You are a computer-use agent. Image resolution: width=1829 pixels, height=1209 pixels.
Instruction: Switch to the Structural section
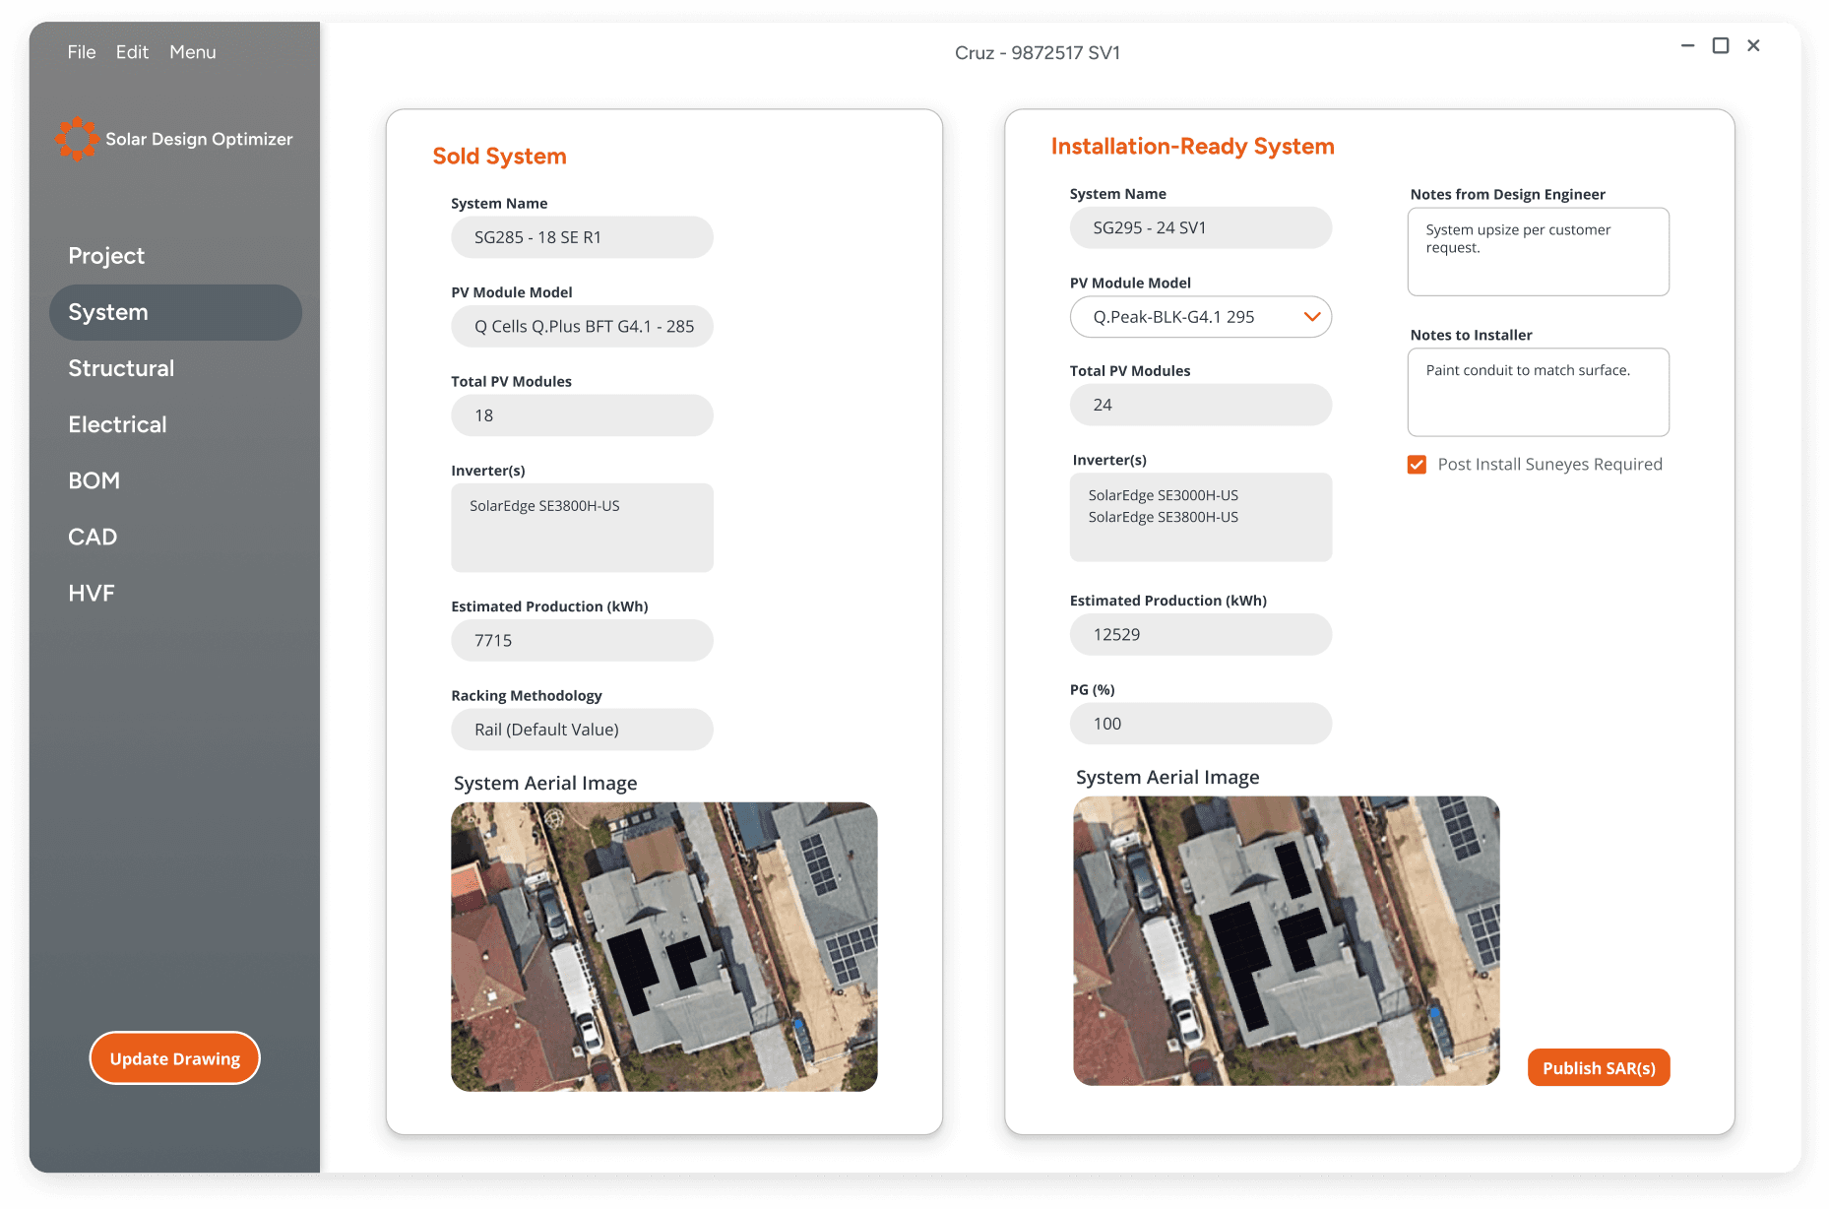pos(121,368)
